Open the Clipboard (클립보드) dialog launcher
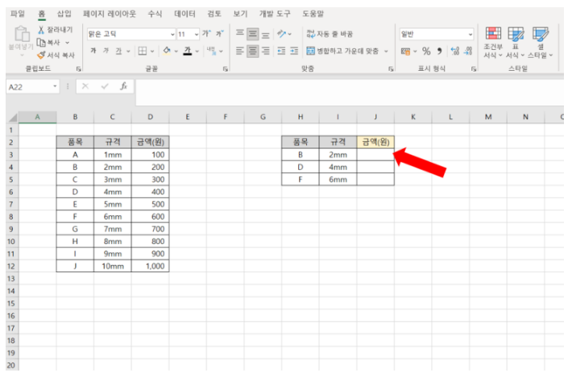The image size is (572, 377). point(78,68)
